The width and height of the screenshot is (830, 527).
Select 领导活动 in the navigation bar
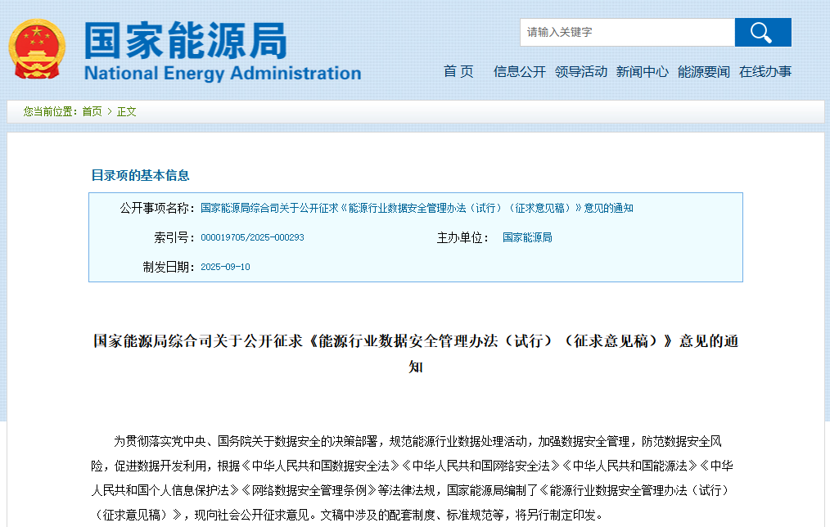click(x=580, y=72)
